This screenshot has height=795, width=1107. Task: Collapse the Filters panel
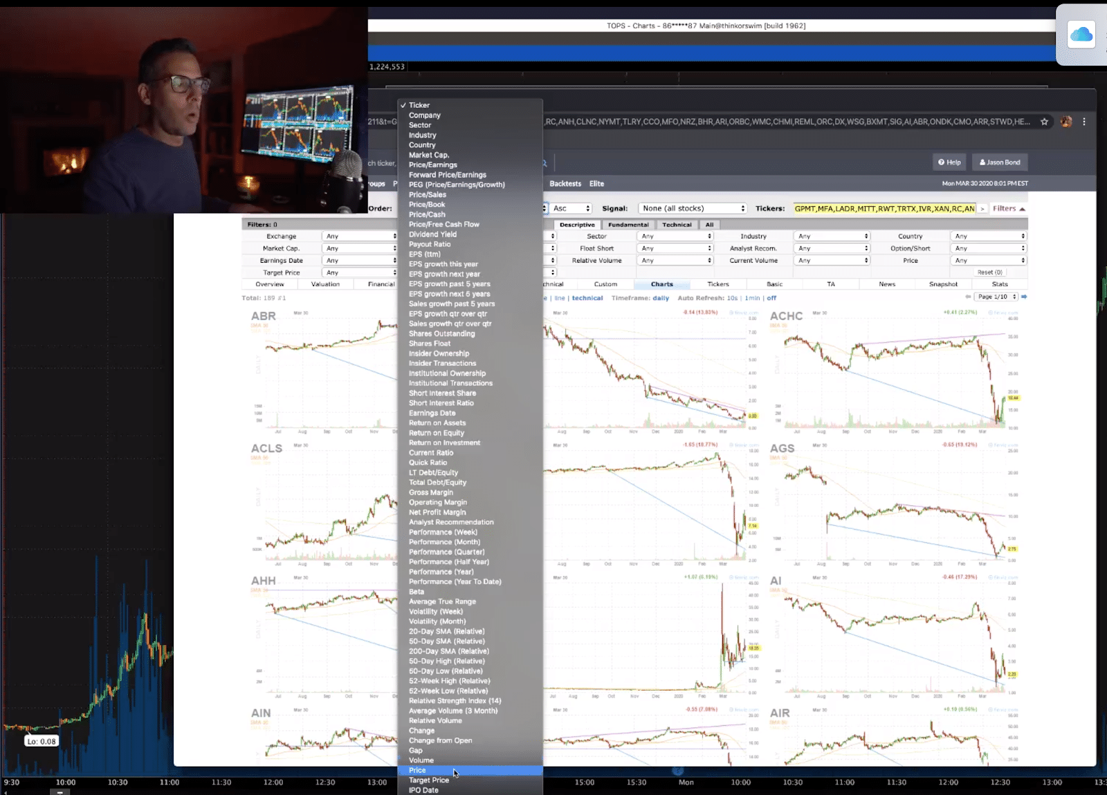[1009, 209]
